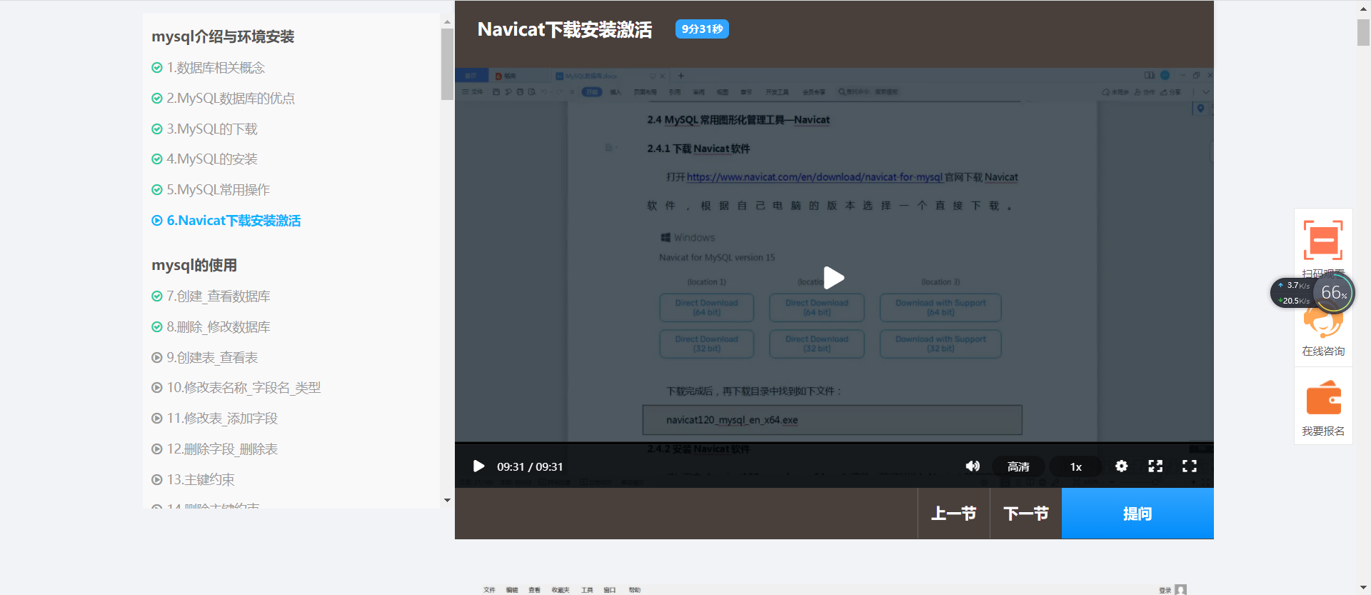This screenshot has height=595, width=1371.
Task: Toggle web page fullscreen mode icon
Action: [x=1155, y=466]
